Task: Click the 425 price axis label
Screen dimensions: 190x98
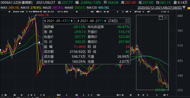Action: 180,61
